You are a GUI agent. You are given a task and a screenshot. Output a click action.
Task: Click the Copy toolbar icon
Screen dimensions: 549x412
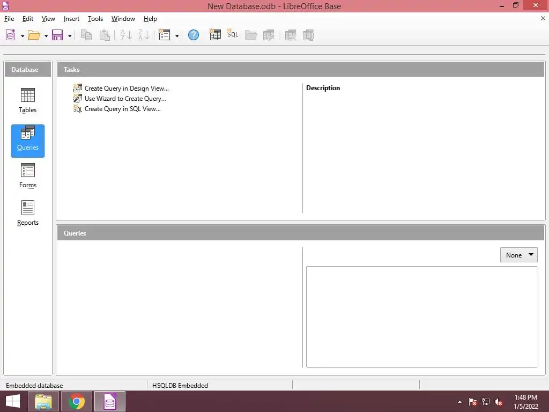[x=86, y=35]
